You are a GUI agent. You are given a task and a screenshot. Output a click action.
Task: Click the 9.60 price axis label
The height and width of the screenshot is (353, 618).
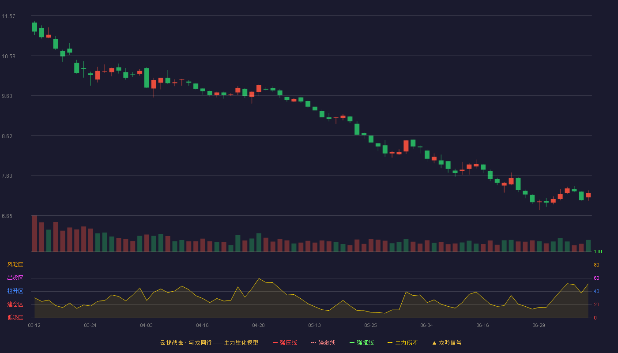pos(7,96)
